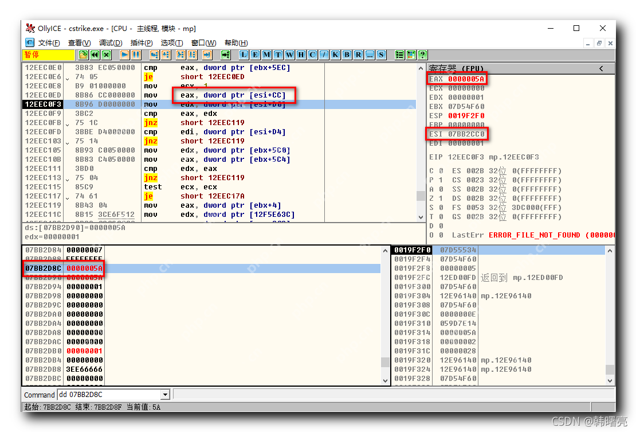Click inside the Command input field
This screenshot has height=432, width=636.
[109, 395]
